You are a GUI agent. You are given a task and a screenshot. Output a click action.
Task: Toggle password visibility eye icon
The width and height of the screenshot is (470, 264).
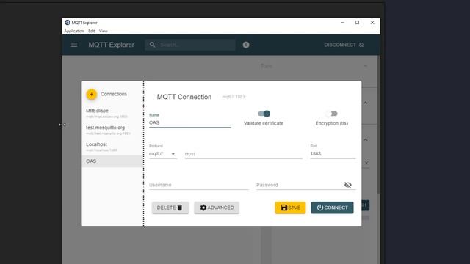click(x=347, y=185)
